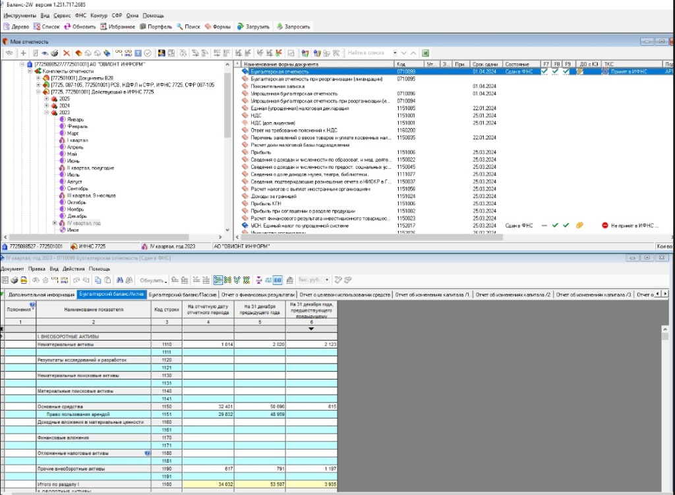Click the previous-match up chevron near search field

pos(413,53)
